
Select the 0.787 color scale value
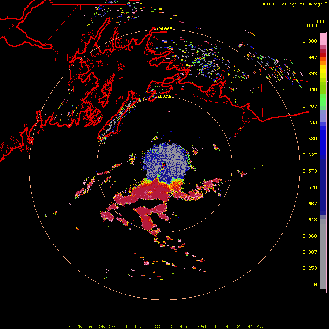coord(310,106)
